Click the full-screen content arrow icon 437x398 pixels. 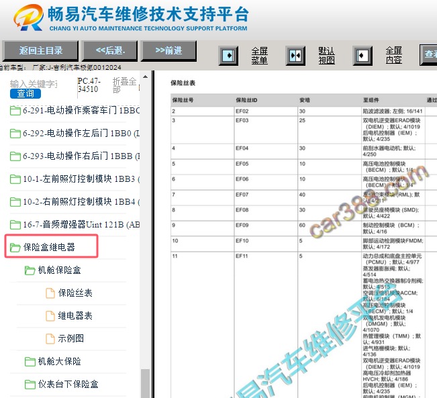point(362,56)
